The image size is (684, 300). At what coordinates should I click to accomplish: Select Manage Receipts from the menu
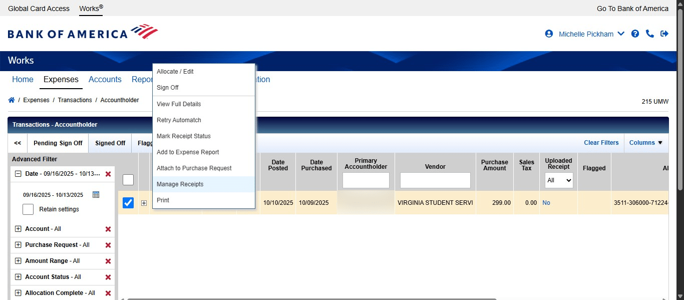180,184
